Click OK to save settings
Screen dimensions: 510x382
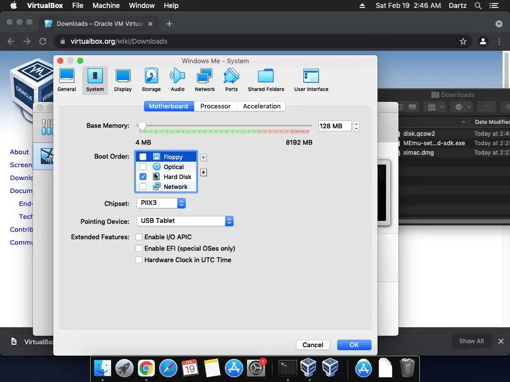(x=354, y=345)
